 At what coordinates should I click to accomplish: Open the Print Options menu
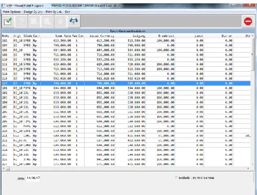(x=12, y=12)
